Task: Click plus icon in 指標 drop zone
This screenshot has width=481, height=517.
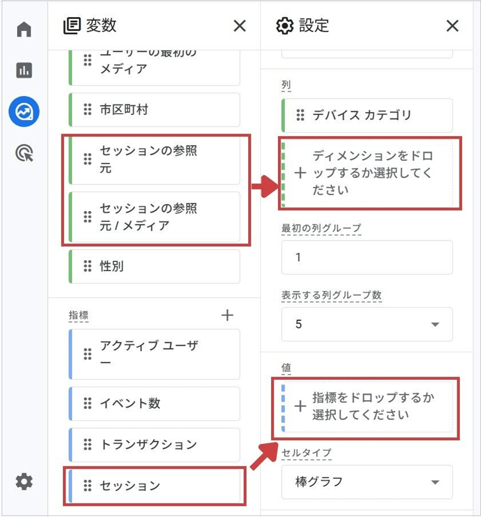Action: pos(300,406)
